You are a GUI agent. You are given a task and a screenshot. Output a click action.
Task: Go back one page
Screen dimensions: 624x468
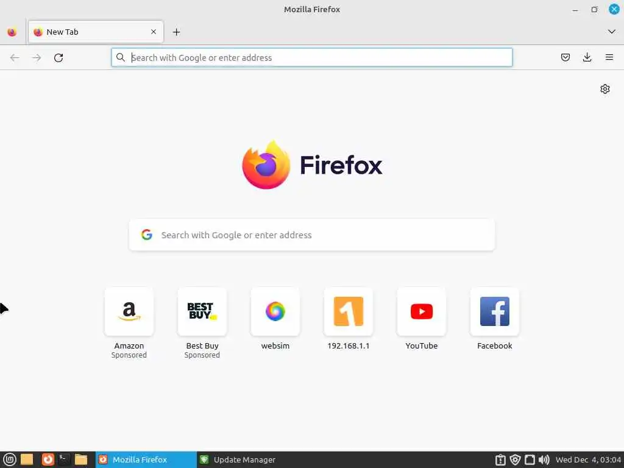(15, 58)
